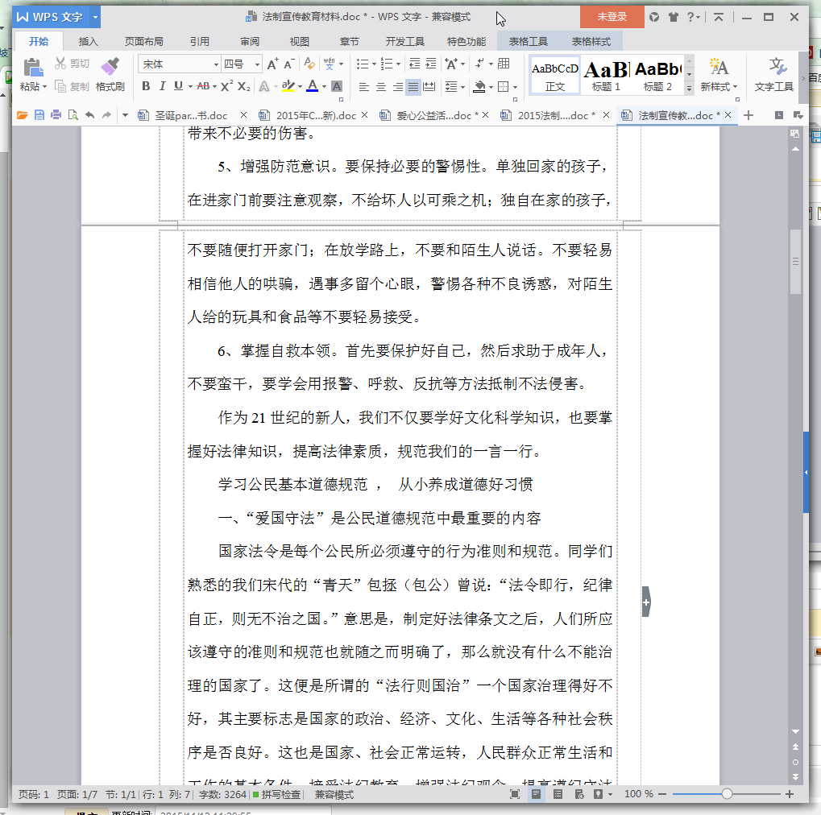Save document with the floppy disk icon

39,115
